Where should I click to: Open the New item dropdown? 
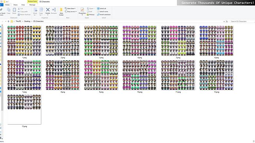70,9
